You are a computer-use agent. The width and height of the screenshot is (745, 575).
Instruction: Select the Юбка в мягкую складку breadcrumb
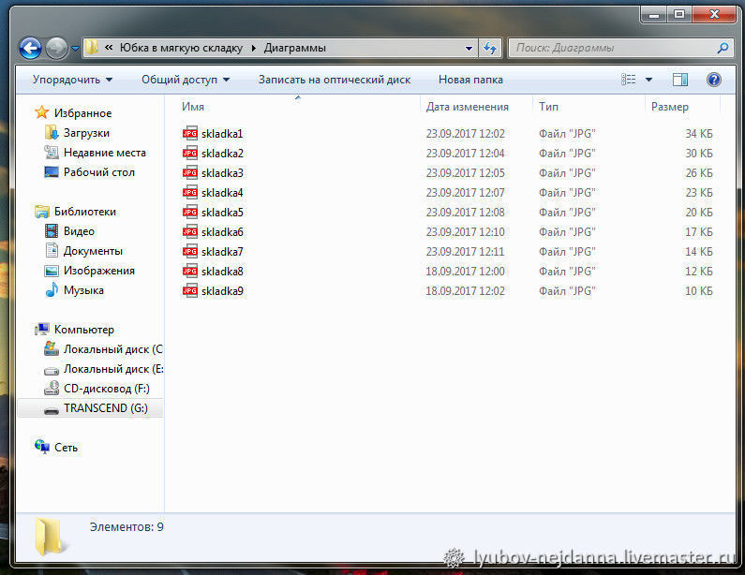[x=181, y=48]
